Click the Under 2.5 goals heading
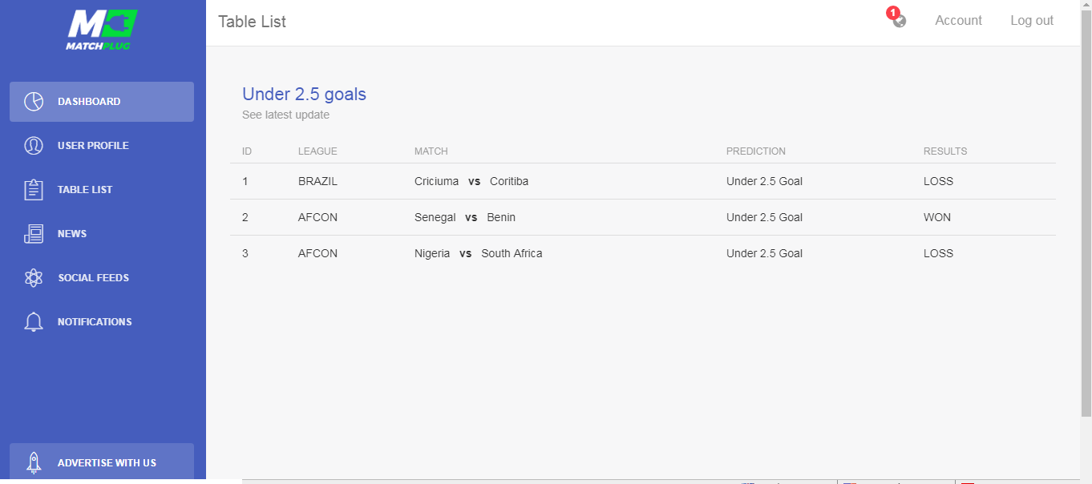Image resolution: width=1092 pixels, height=484 pixels. click(304, 94)
